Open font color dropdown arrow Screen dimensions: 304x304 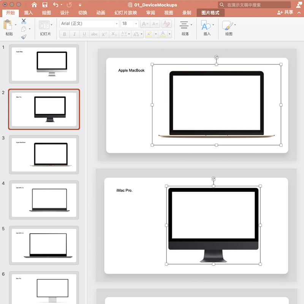tap(169, 34)
